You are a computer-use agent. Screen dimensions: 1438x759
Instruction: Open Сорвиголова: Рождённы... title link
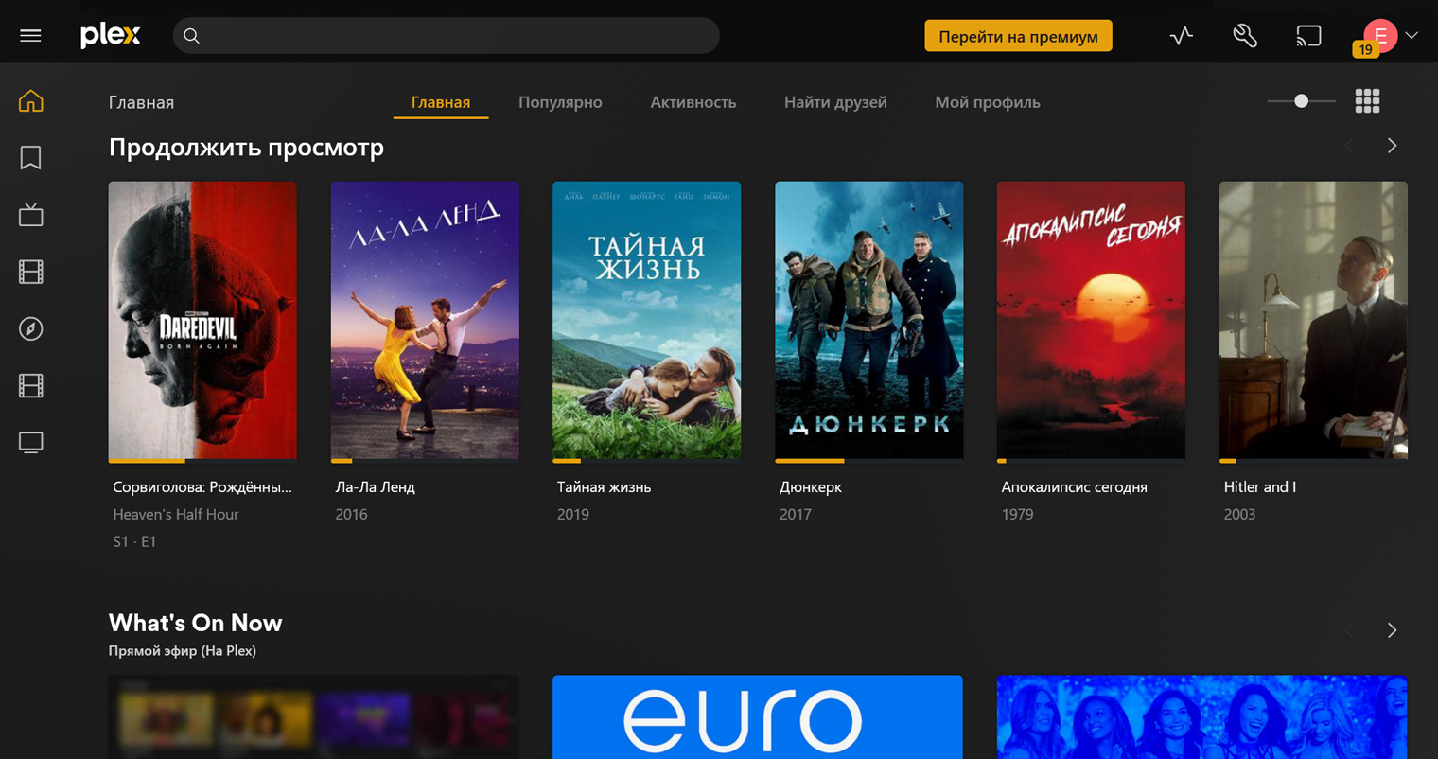(202, 487)
